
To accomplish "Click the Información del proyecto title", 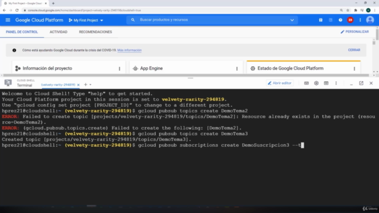I will click(x=47, y=69).
